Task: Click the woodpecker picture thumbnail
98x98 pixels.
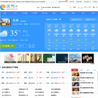Action: (x=36, y=58)
